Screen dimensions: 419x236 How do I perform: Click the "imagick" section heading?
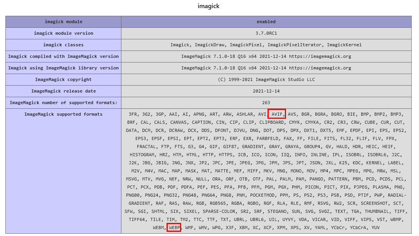coord(209,6)
